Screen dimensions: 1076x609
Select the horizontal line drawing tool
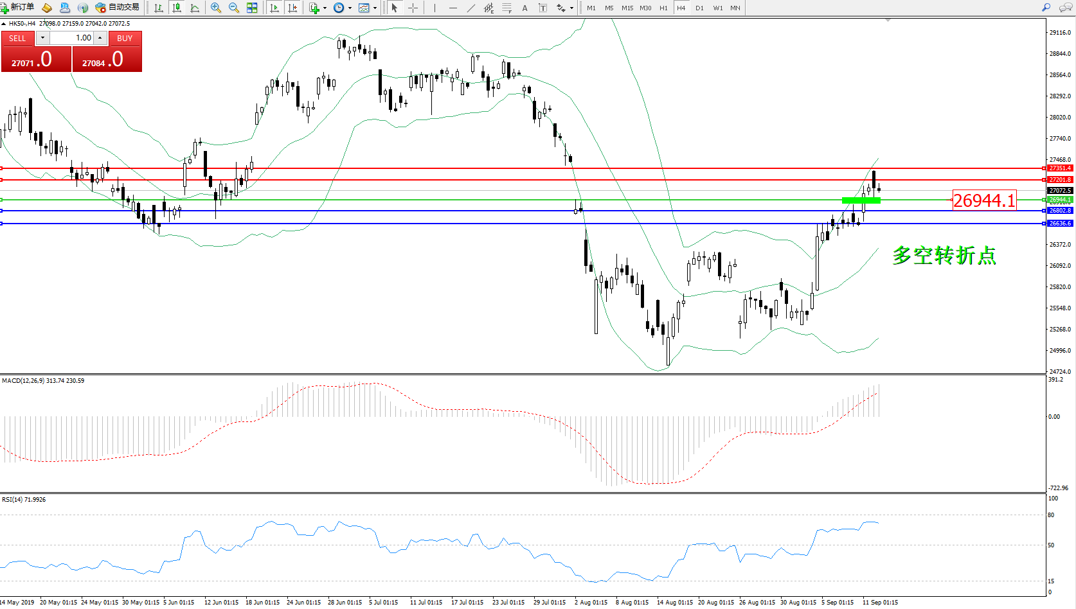pos(453,8)
